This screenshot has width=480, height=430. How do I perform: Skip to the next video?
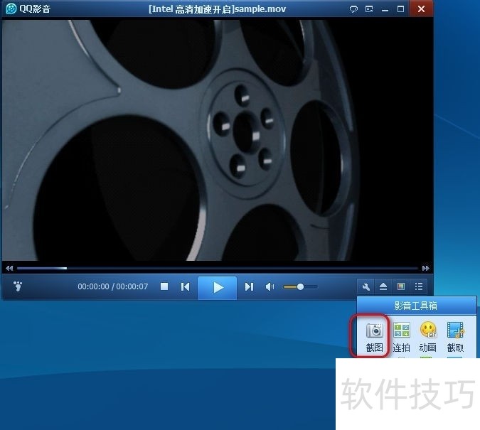click(x=249, y=287)
